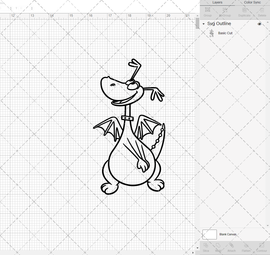Click the canvas horizontal scroll right arrow

pyautogui.click(x=193, y=253)
